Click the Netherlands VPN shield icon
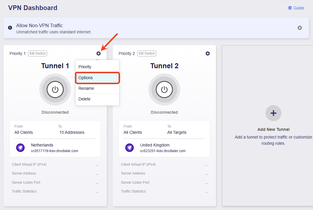Screen dimensions: 313x210 20,147
